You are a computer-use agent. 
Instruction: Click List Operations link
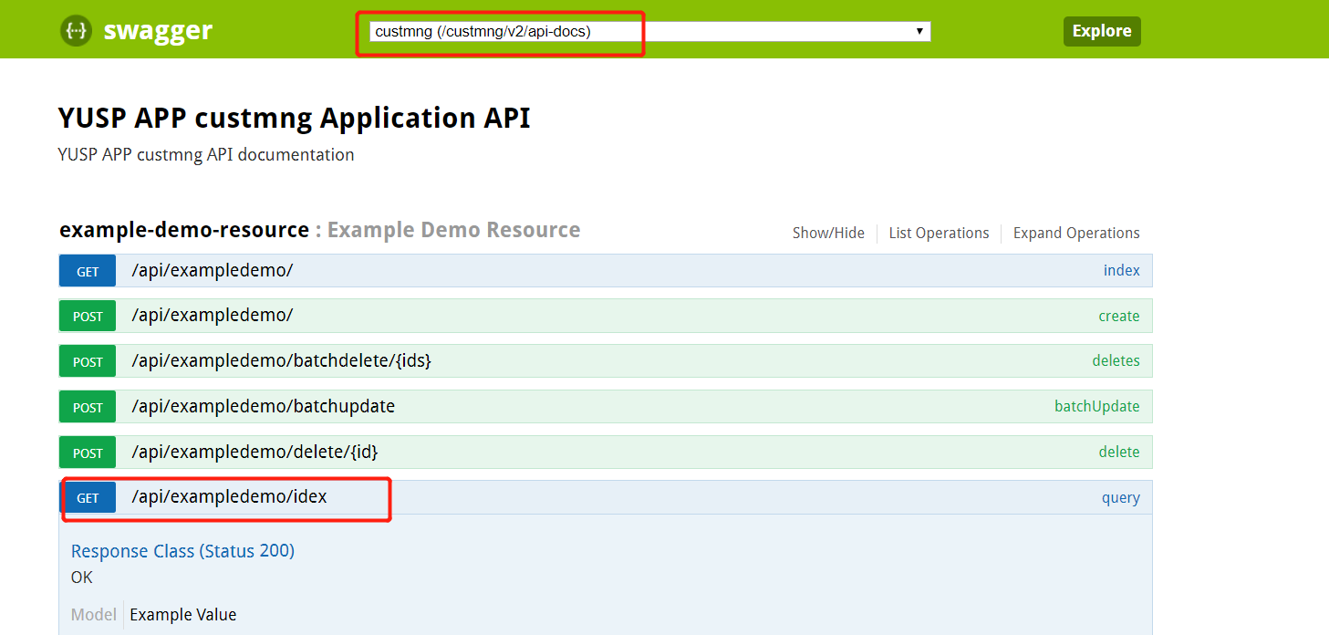(939, 233)
